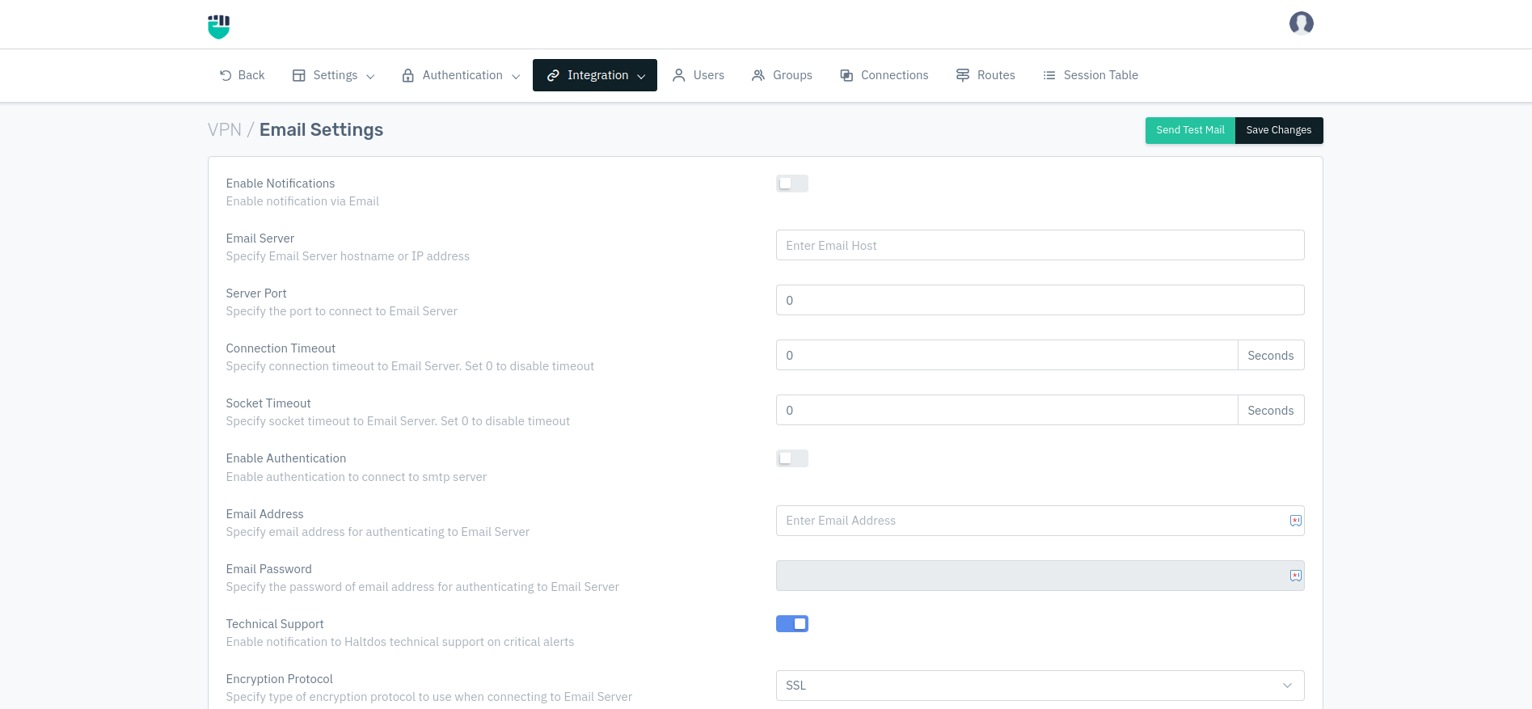Click the Technical Support label

pyautogui.click(x=275, y=624)
